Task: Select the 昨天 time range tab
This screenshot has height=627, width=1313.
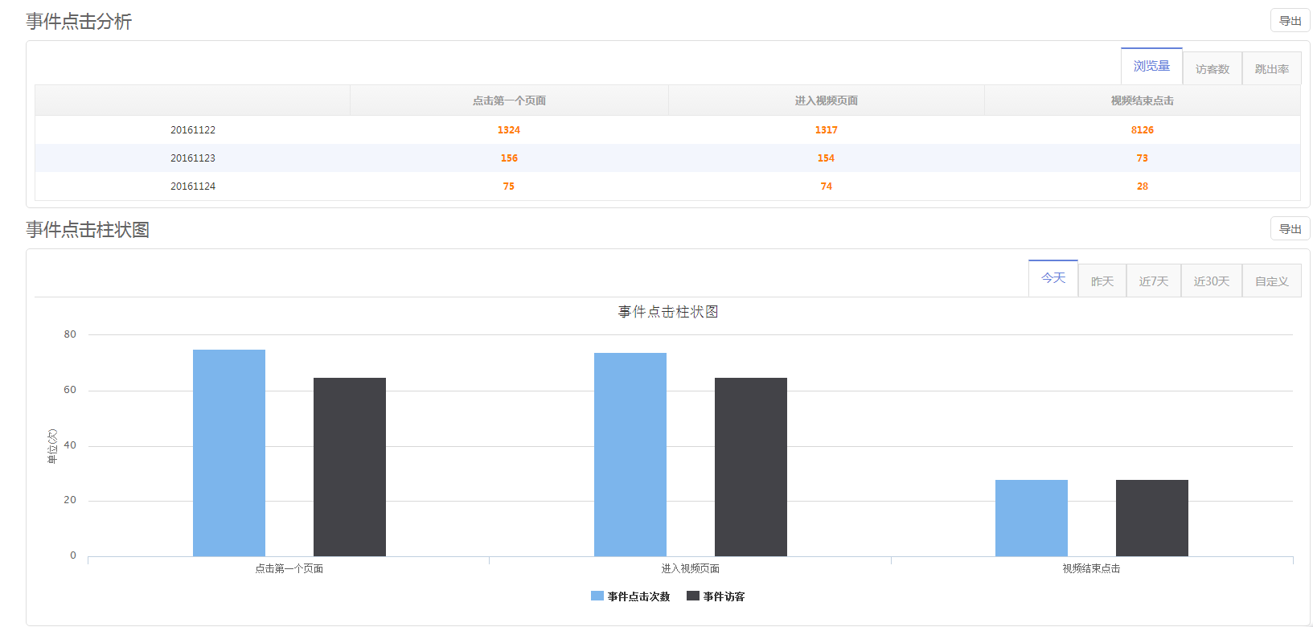Action: point(1102,281)
